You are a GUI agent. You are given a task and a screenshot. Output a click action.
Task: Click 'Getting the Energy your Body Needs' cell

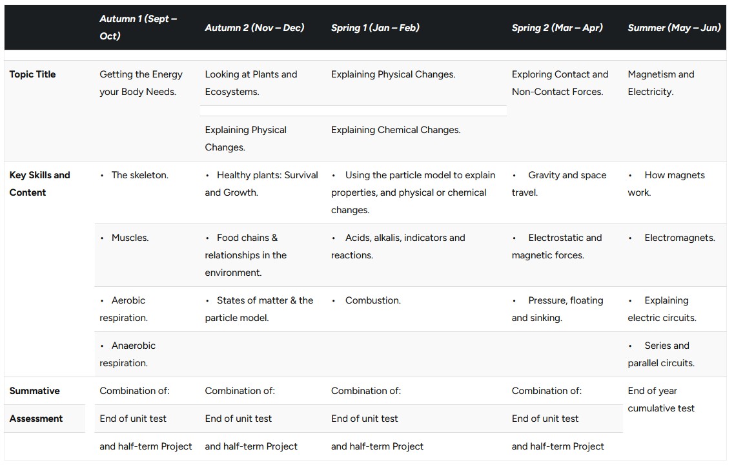tap(141, 83)
